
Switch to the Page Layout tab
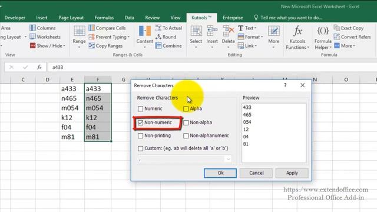tap(71, 18)
